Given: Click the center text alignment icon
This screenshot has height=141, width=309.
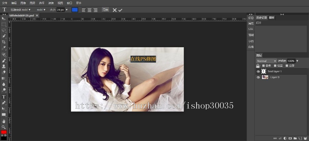Looking at the screenshot, I should [89, 10].
